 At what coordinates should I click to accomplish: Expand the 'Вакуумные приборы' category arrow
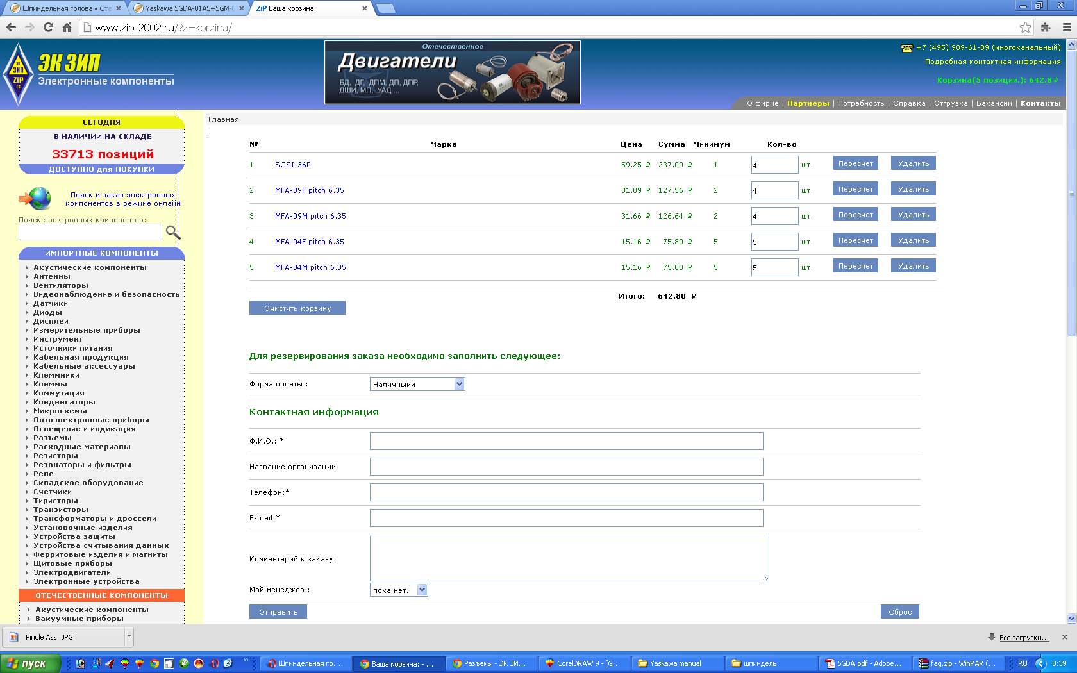[29, 619]
